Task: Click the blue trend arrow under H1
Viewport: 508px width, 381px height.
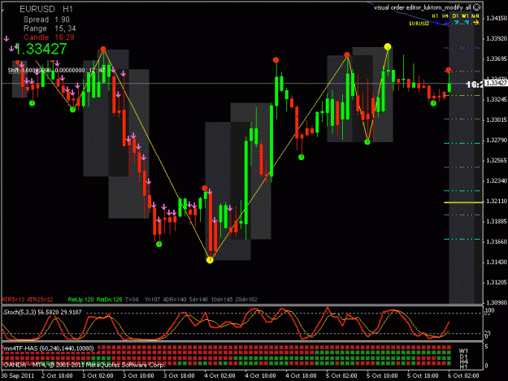Action: pyautogui.click(x=436, y=23)
